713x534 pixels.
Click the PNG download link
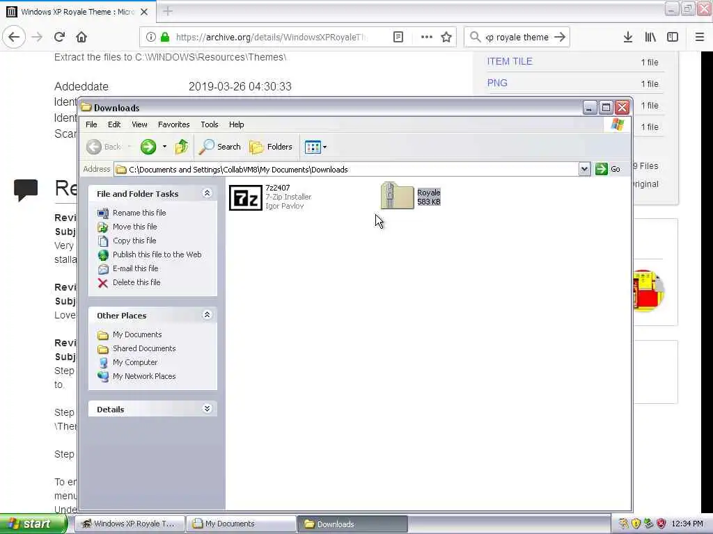(x=497, y=83)
